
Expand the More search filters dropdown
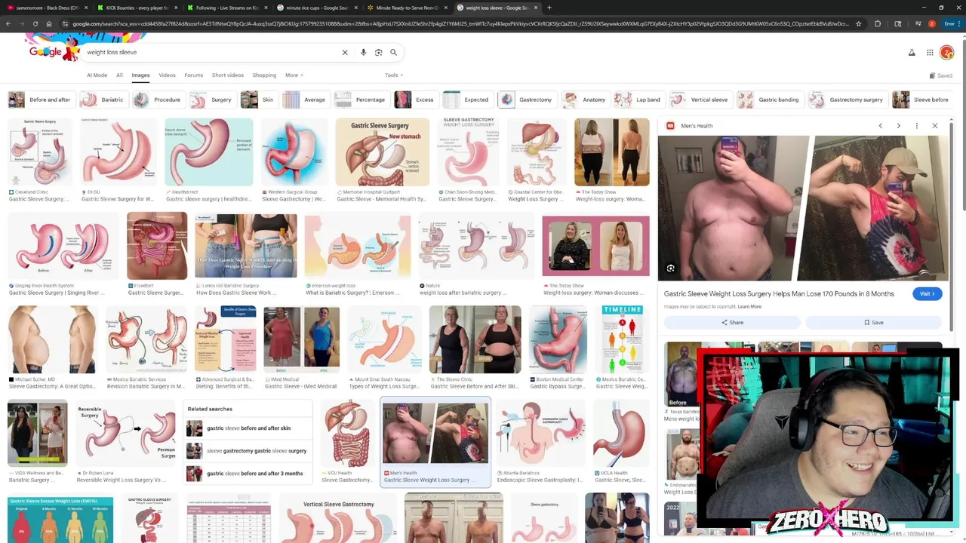(x=294, y=75)
